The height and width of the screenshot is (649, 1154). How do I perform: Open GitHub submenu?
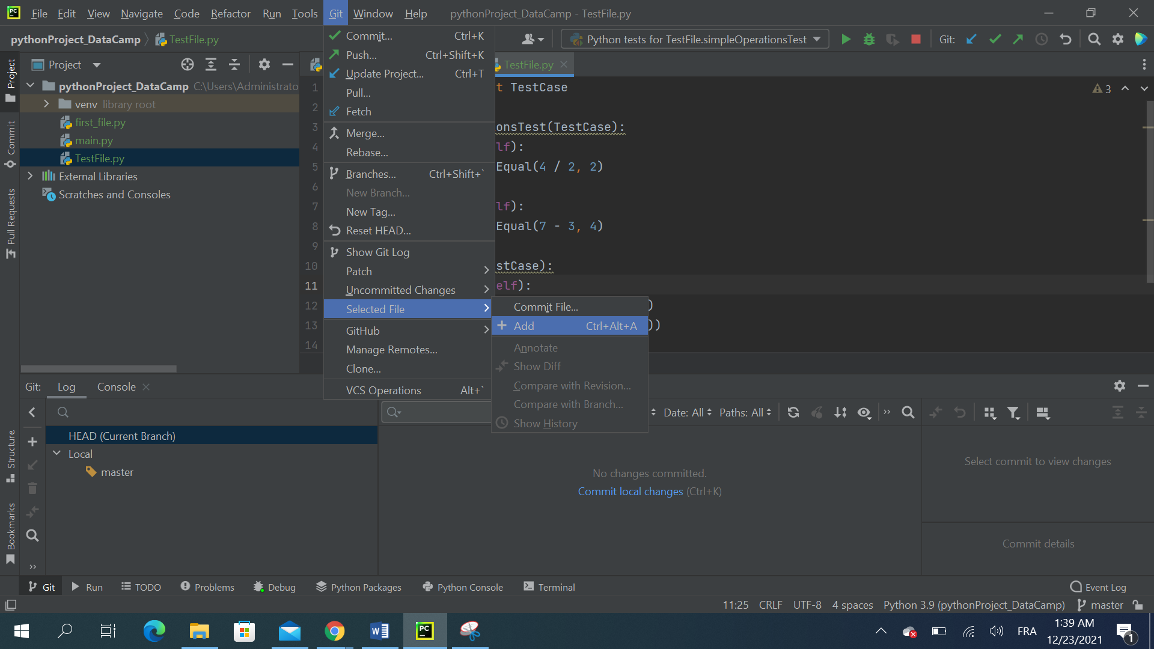click(x=409, y=331)
